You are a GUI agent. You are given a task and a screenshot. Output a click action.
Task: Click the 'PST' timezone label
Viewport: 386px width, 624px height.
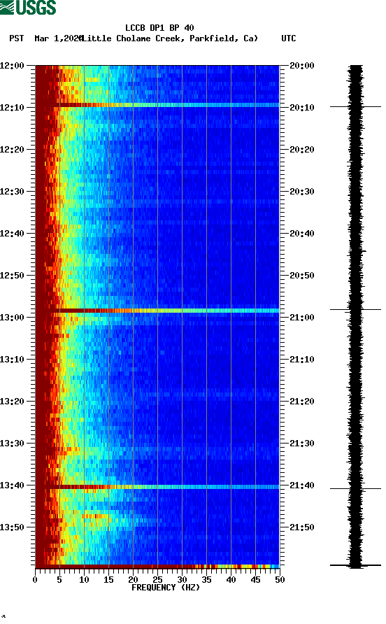(x=16, y=38)
